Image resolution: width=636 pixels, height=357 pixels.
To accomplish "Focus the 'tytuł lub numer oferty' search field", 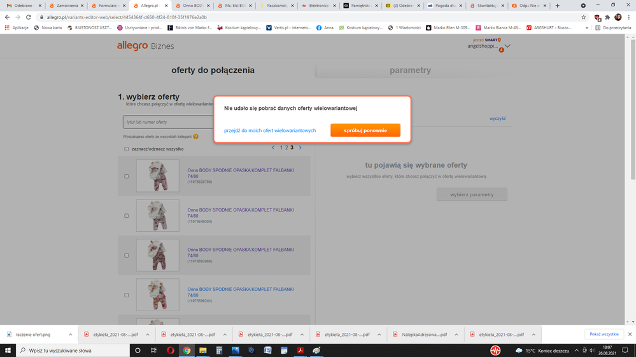I will (168, 122).
